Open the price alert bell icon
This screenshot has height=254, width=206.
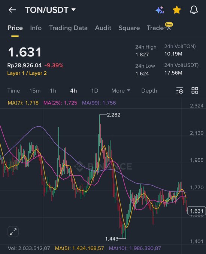[194, 10]
